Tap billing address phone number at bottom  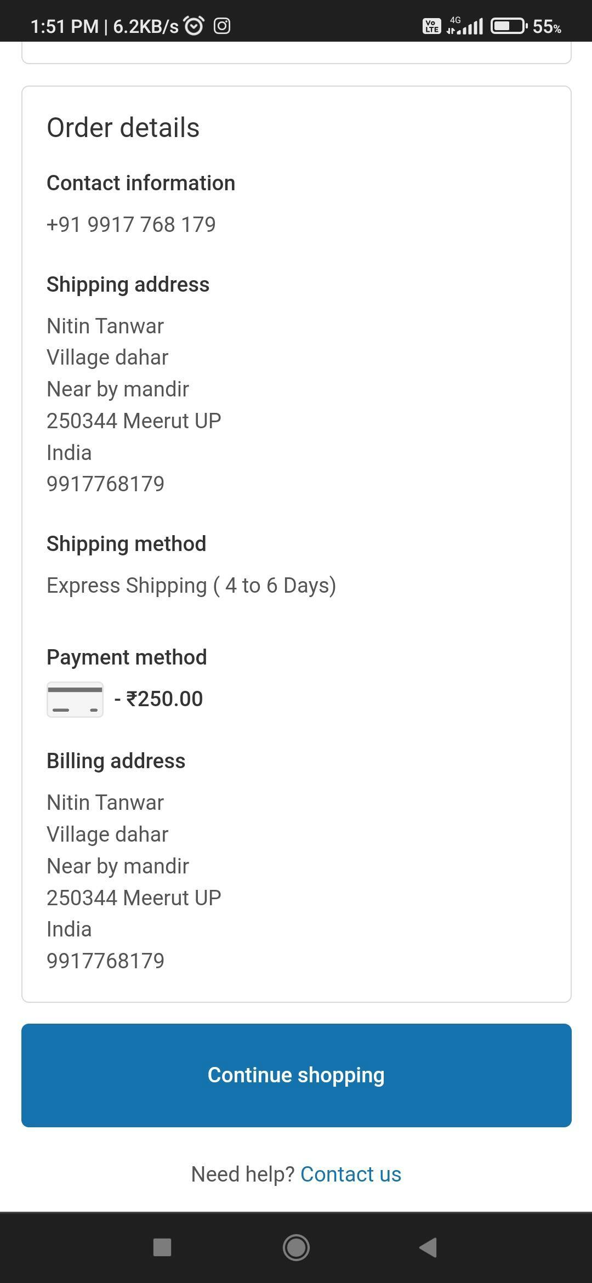click(105, 961)
